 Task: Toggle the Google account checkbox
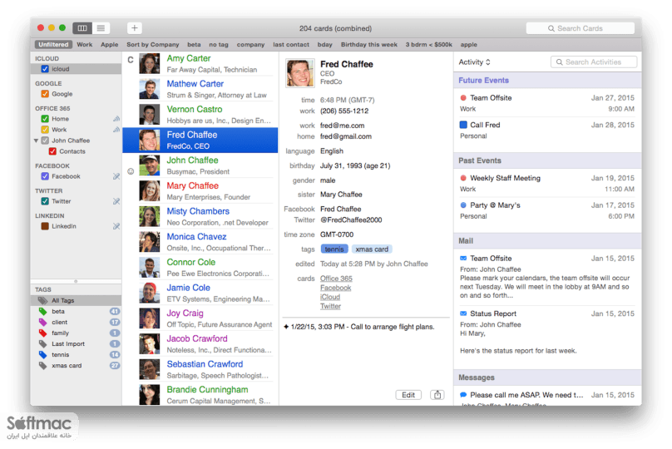pos(45,94)
